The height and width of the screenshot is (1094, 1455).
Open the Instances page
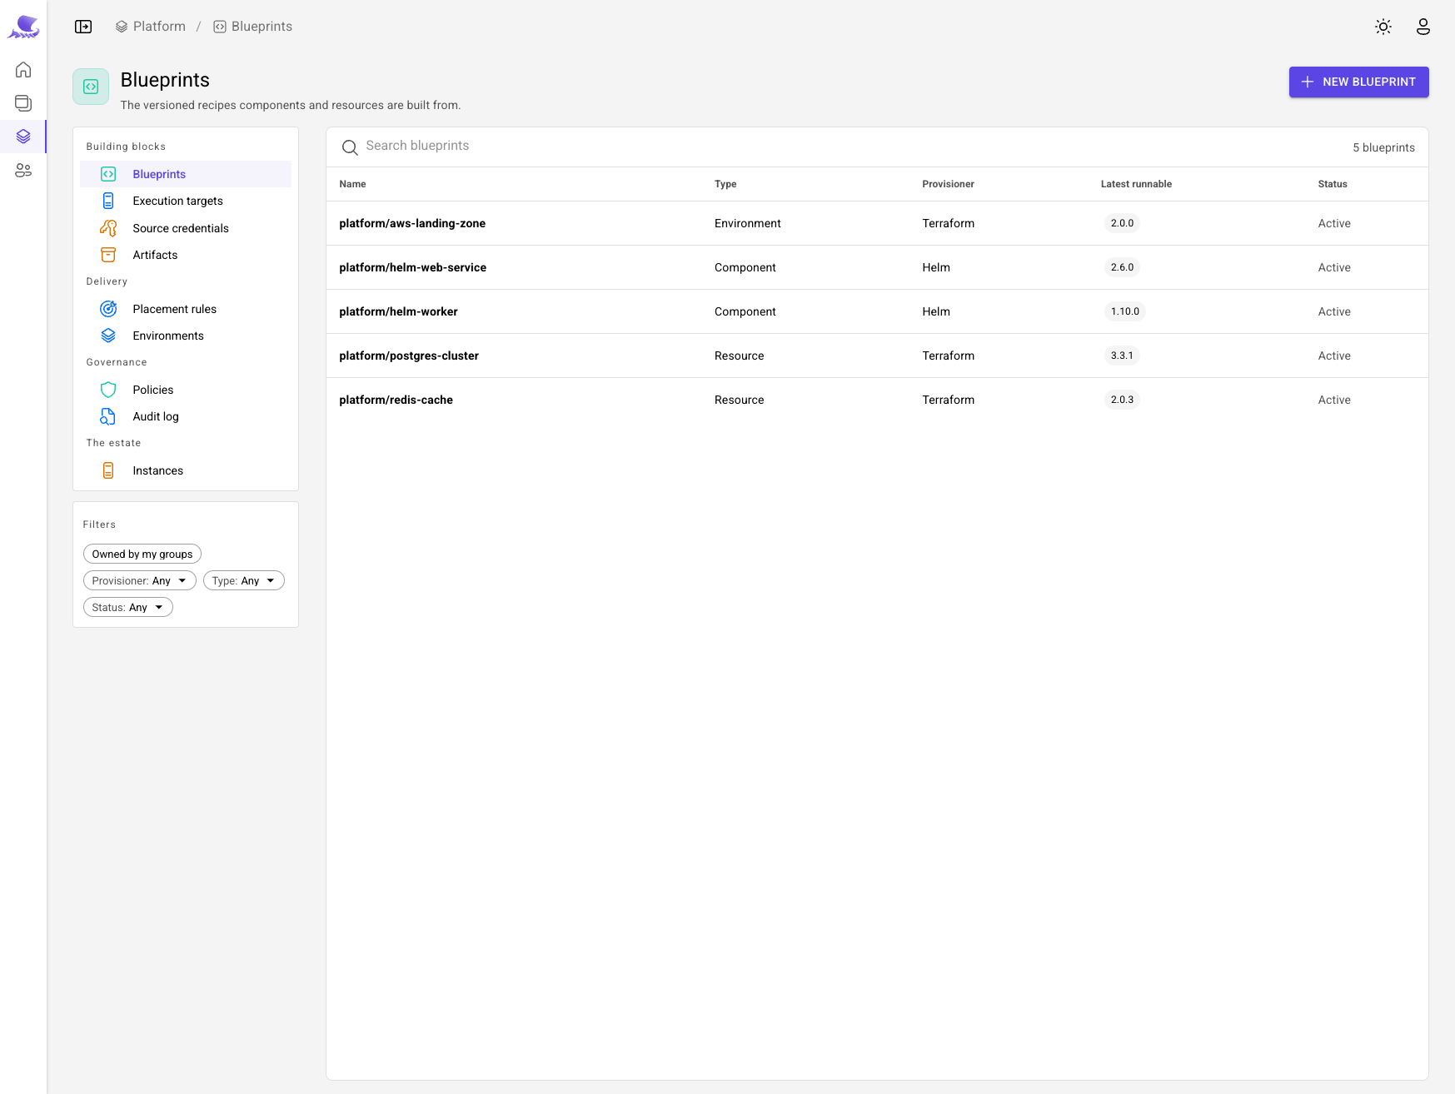[186, 470]
